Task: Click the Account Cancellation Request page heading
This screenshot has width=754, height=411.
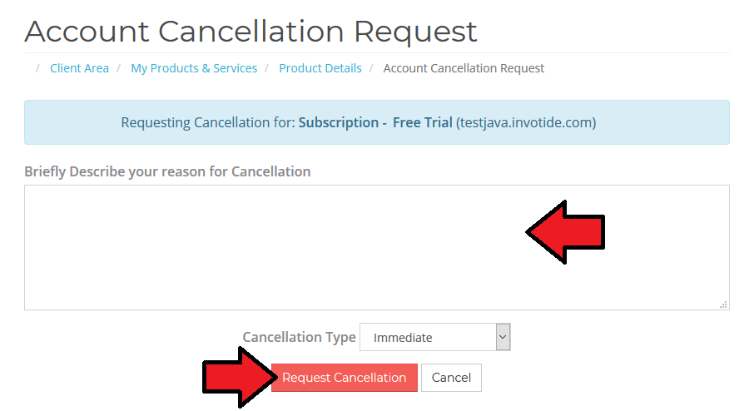Action: [x=251, y=32]
